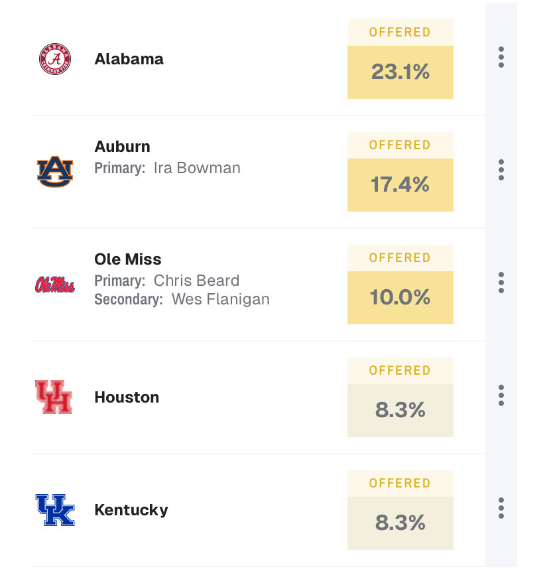
Task: Open the three-dot menu for Houston
Action: point(501,395)
